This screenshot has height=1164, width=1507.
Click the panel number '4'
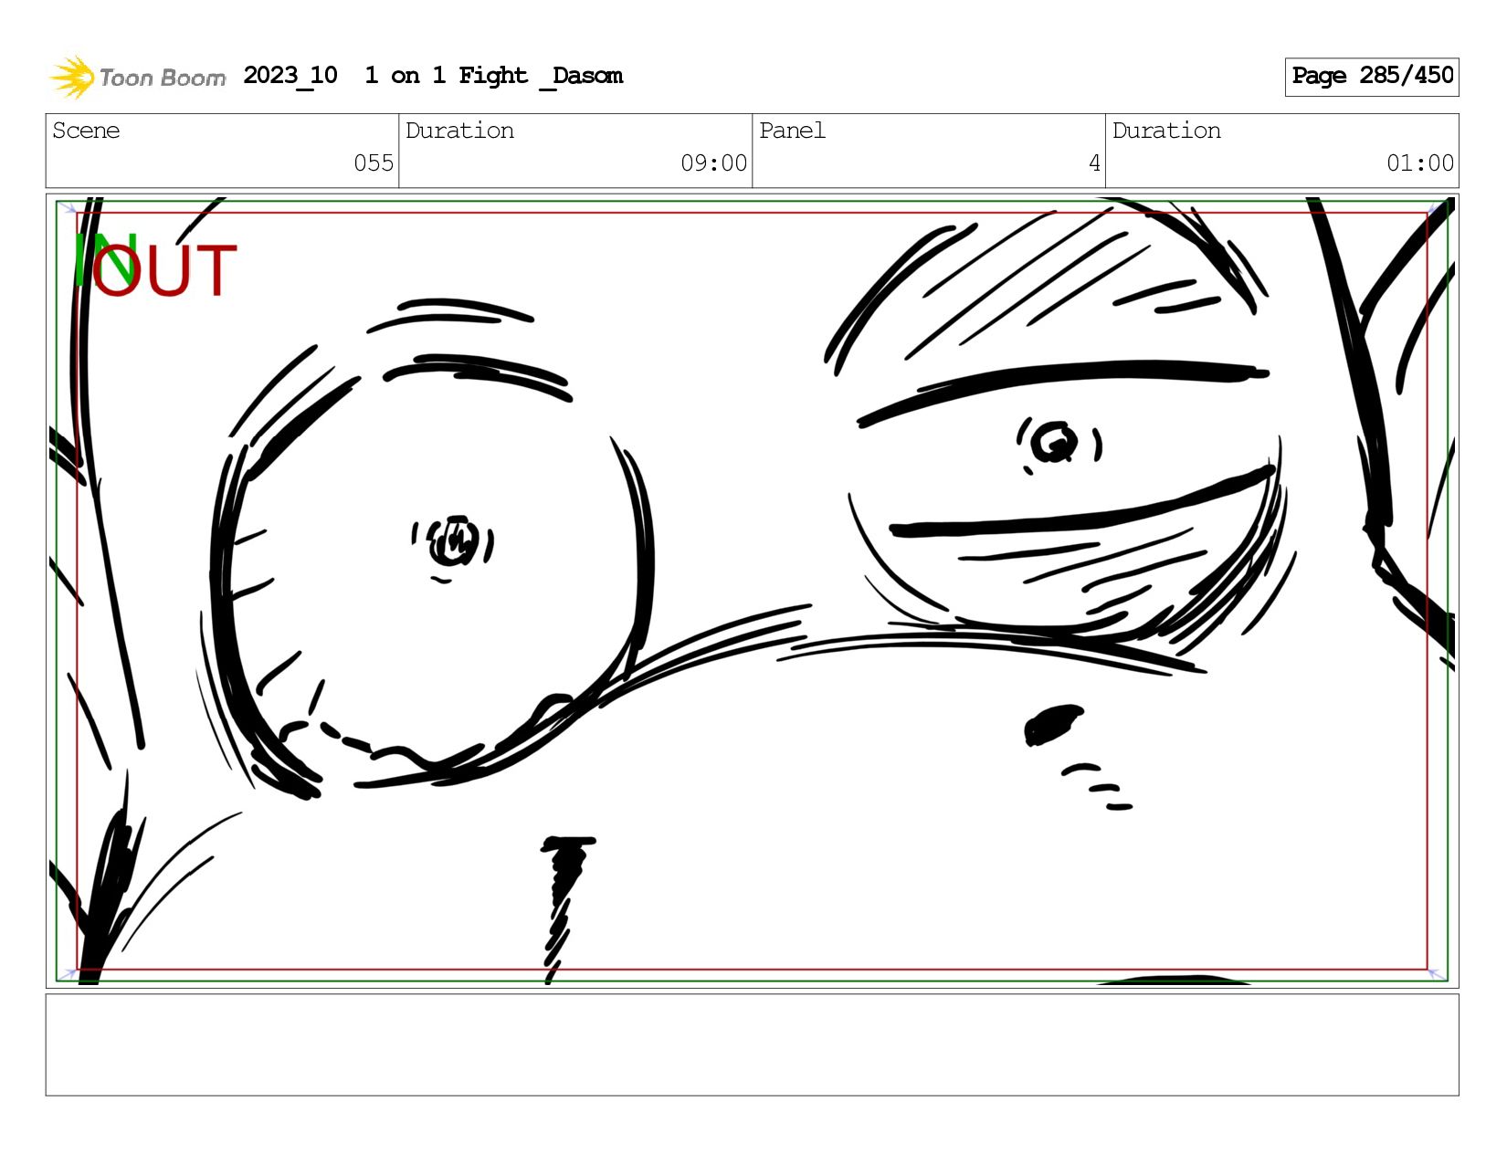pyautogui.click(x=1094, y=163)
